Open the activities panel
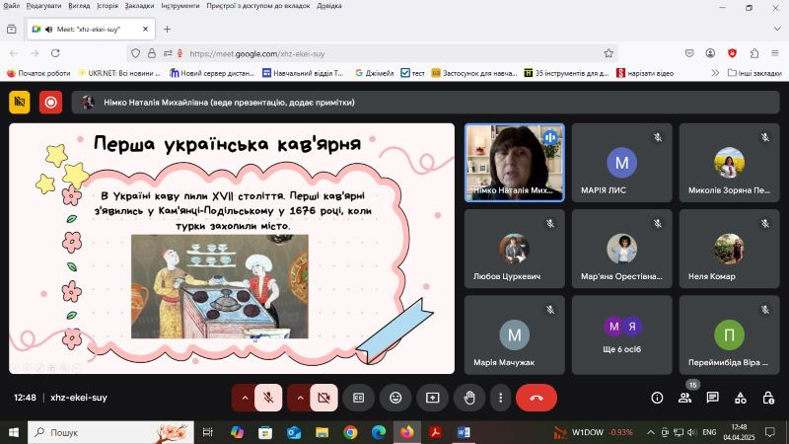 point(741,398)
